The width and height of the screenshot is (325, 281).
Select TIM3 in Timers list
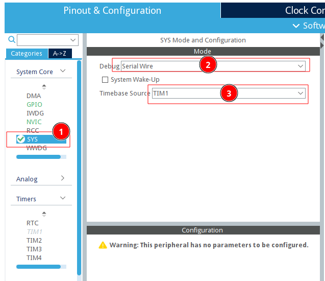pyautogui.click(x=34, y=249)
